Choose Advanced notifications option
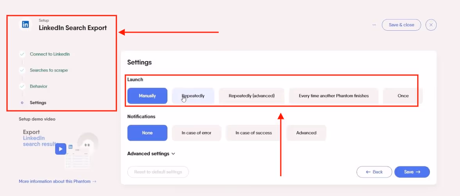The width and height of the screenshot is (460, 196). click(306, 133)
